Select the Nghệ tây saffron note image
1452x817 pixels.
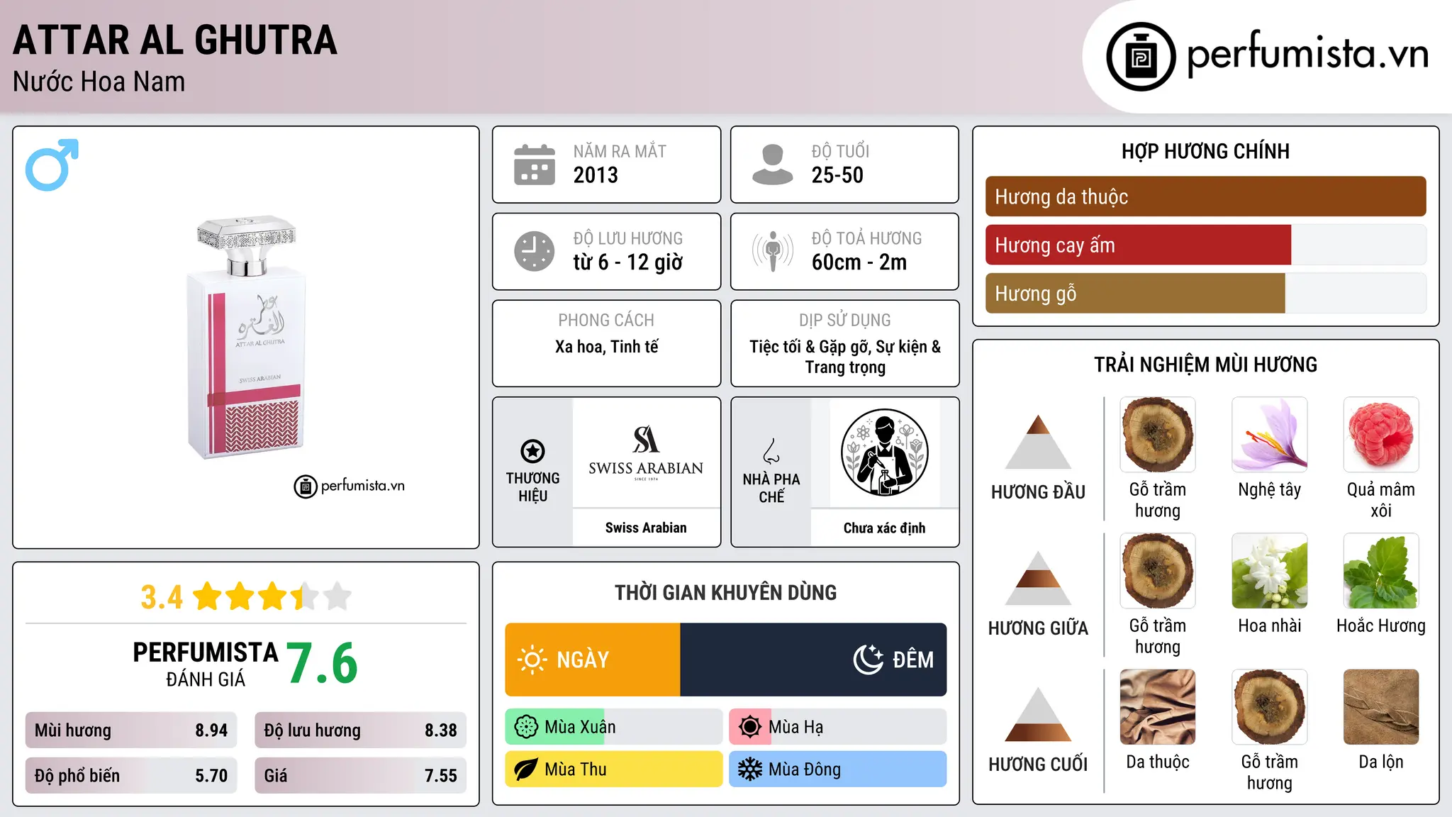(1269, 435)
